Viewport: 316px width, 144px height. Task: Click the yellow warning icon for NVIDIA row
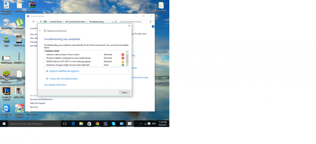[123, 61]
